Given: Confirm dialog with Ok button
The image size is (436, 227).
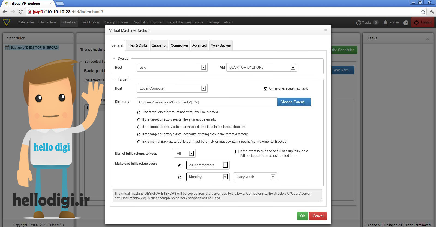Looking at the screenshot, I should (302, 216).
